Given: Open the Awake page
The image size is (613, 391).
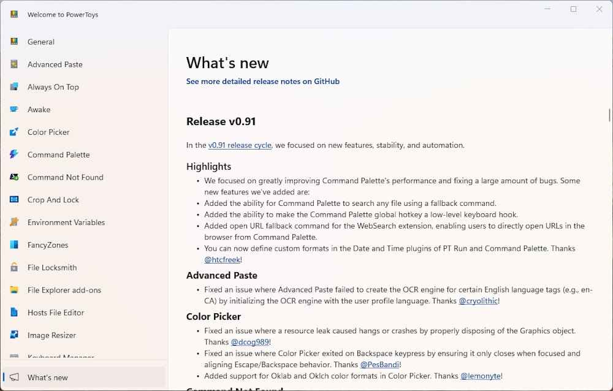Looking at the screenshot, I should [x=84, y=110].
